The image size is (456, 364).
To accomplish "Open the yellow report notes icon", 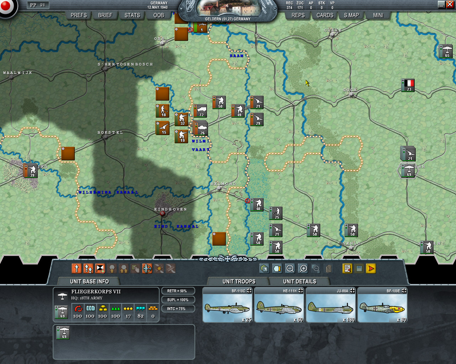I will coord(347,268).
